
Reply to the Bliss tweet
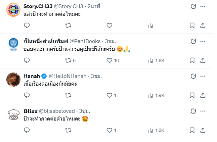pyautogui.click(x=27, y=130)
